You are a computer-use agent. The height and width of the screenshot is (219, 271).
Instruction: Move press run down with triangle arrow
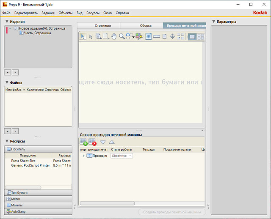click(x=103, y=142)
